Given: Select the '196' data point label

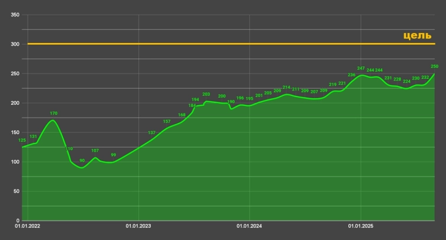Looking at the screenshot, I should click(240, 98).
